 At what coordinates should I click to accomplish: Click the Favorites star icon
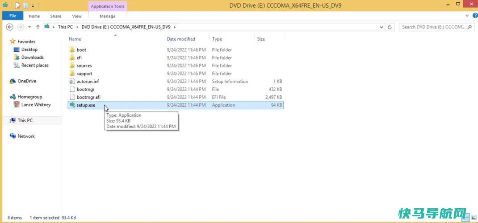13,41
